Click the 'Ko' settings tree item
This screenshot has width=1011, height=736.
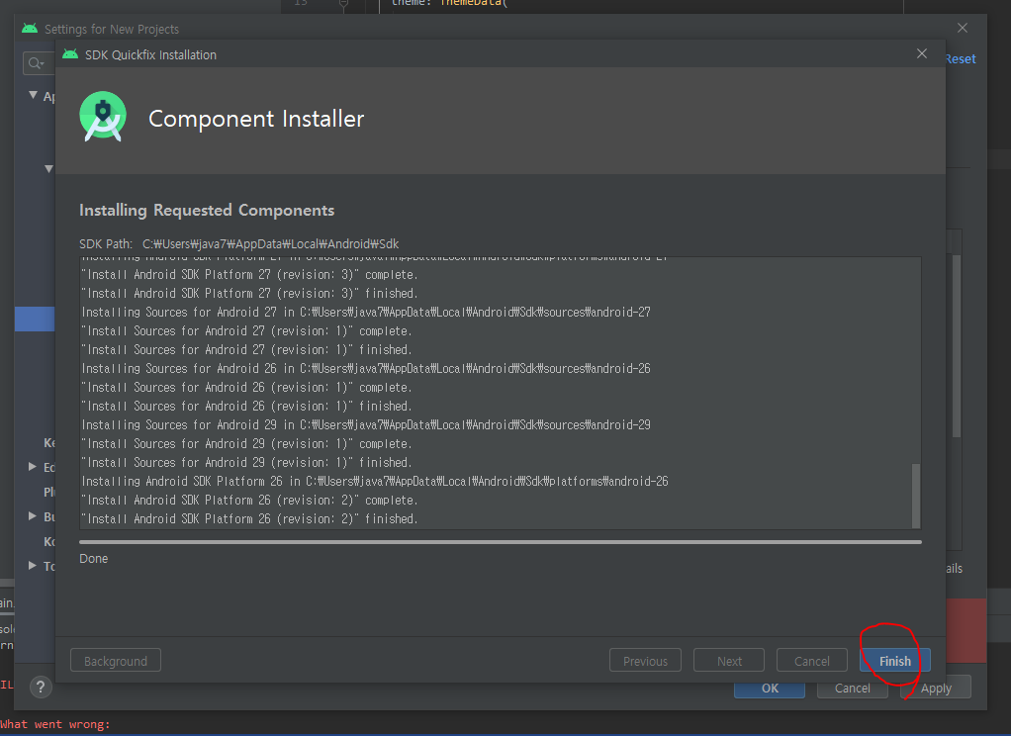[49, 541]
